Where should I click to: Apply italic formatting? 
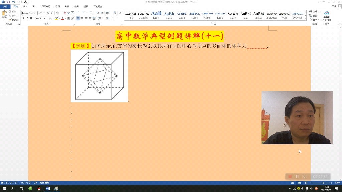click(27, 18)
